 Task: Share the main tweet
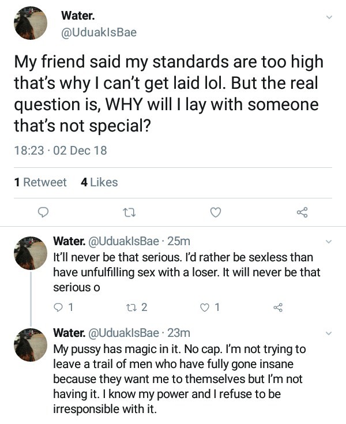point(302,213)
